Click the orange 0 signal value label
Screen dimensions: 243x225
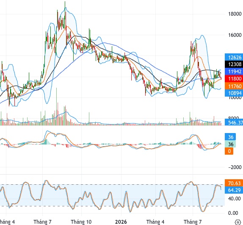[x=229, y=151]
